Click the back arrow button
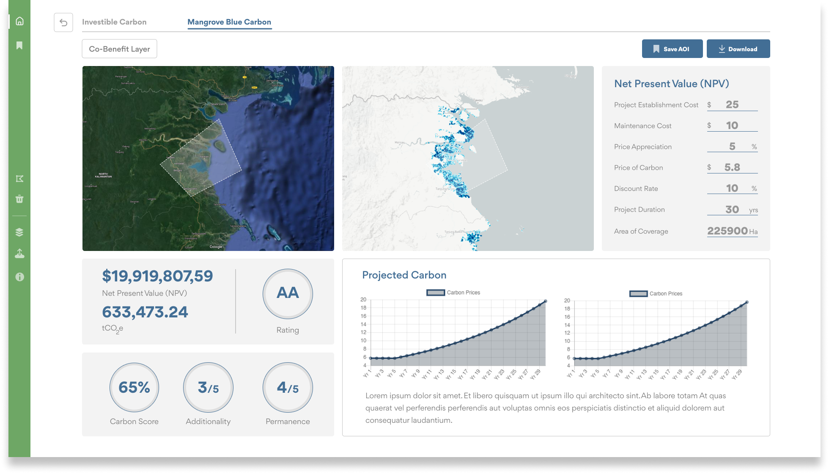 pyautogui.click(x=63, y=22)
